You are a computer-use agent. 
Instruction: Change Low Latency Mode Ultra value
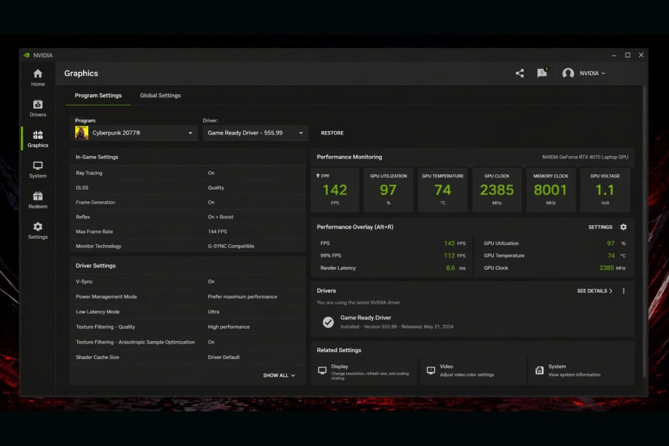[x=213, y=312]
